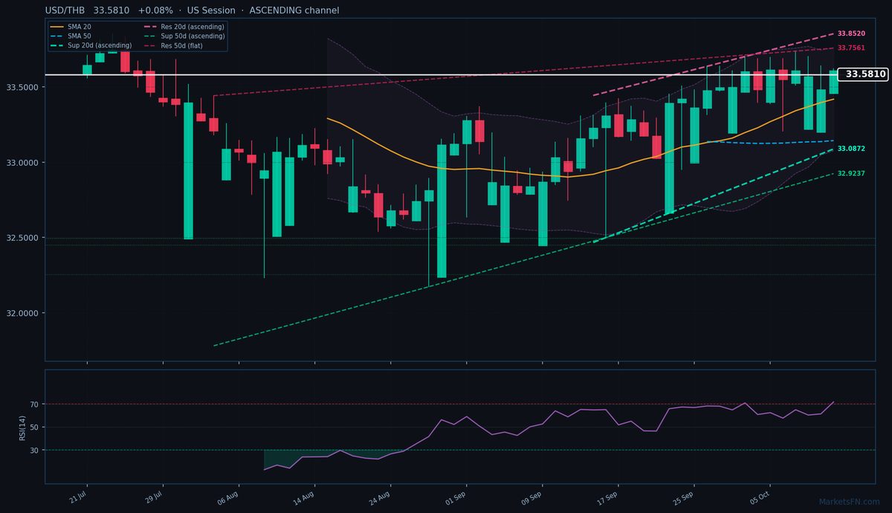
Task: Select the Res 20d (ascending) legend entry
Action: [182, 27]
